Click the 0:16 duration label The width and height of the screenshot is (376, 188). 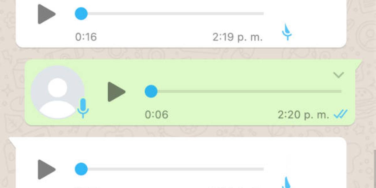(x=86, y=37)
